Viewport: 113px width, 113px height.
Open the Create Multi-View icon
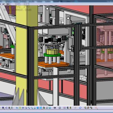(38, 108)
